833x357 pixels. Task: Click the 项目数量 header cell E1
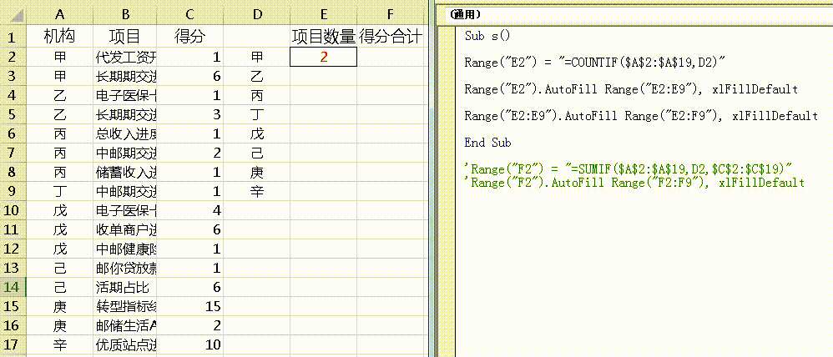[x=324, y=38]
